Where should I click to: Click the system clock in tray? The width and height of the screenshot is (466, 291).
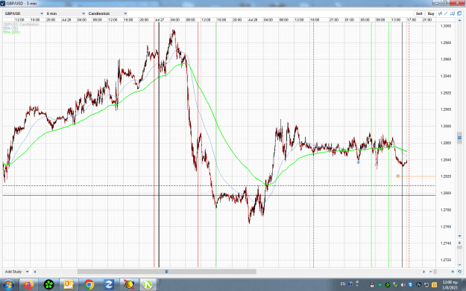[450, 285]
